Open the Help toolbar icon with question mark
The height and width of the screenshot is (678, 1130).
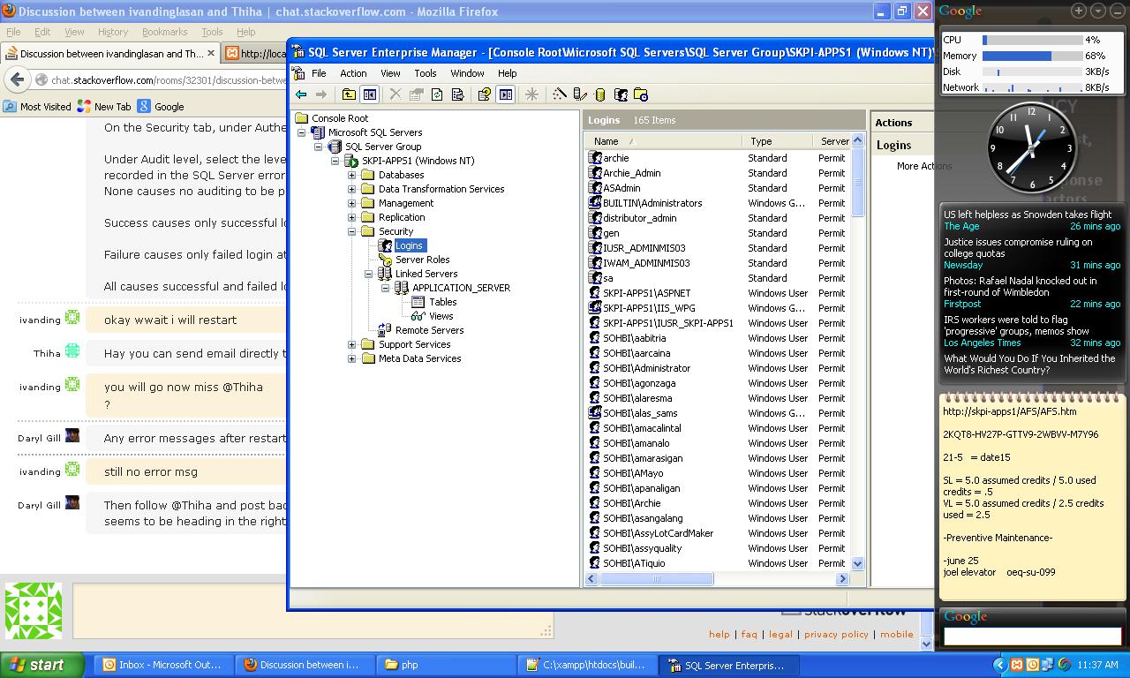(x=484, y=94)
